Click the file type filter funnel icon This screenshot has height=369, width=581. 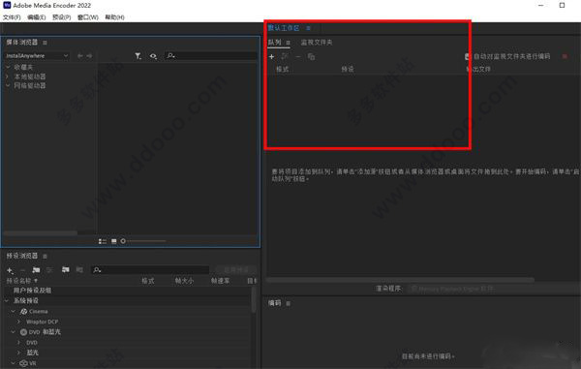click(138, 56)
